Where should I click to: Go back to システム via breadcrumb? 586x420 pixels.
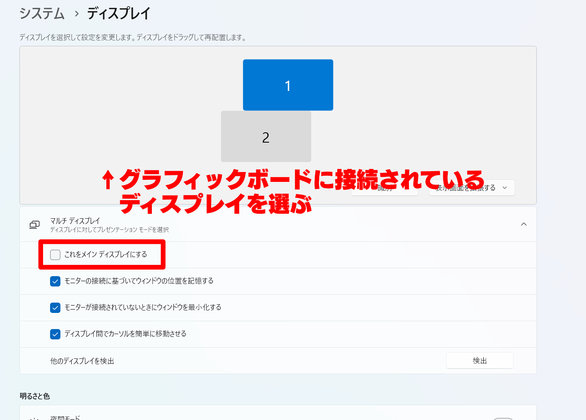click(x=42, y=14)
